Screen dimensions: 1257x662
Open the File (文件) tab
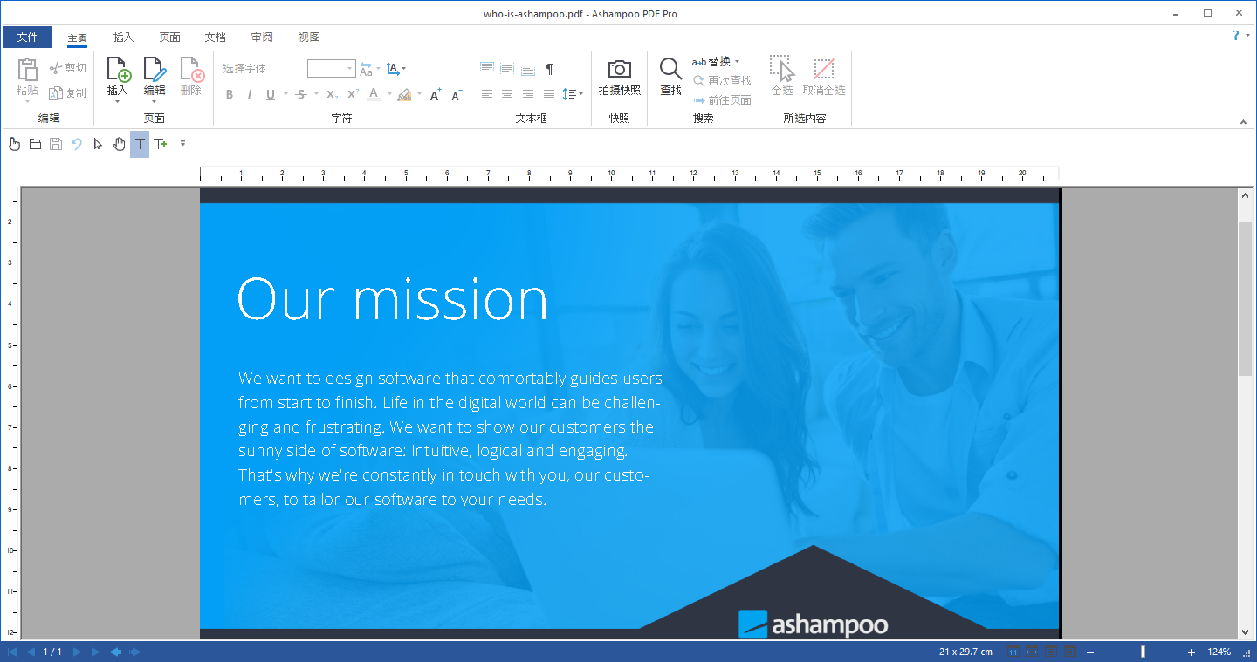click(x=27, y=37)
